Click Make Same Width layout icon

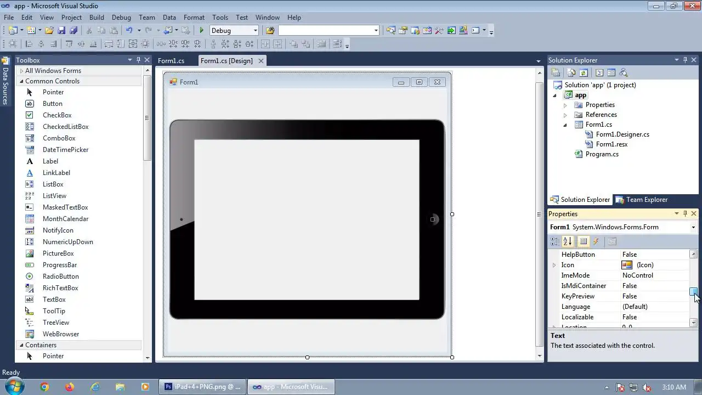click(x=109, y=44)
